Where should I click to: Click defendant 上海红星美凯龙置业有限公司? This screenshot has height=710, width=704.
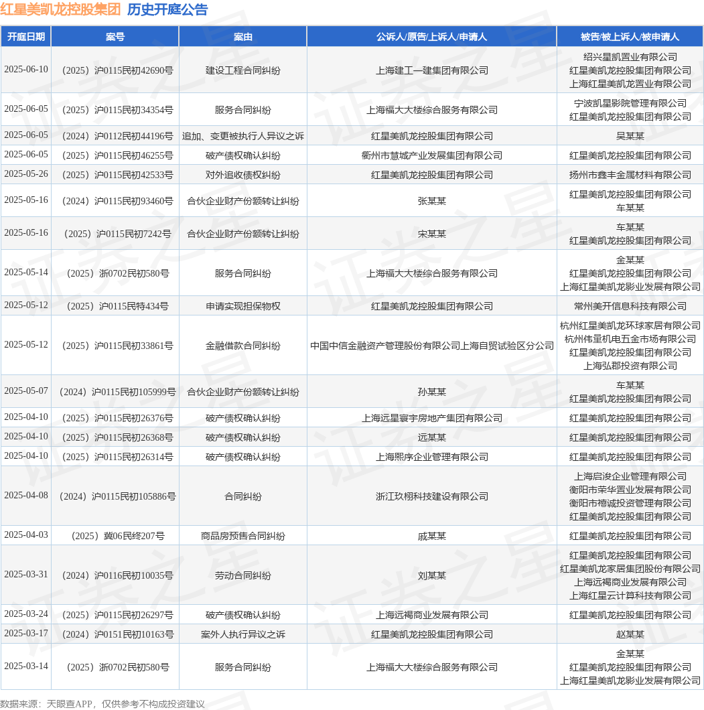click(630, 84)
